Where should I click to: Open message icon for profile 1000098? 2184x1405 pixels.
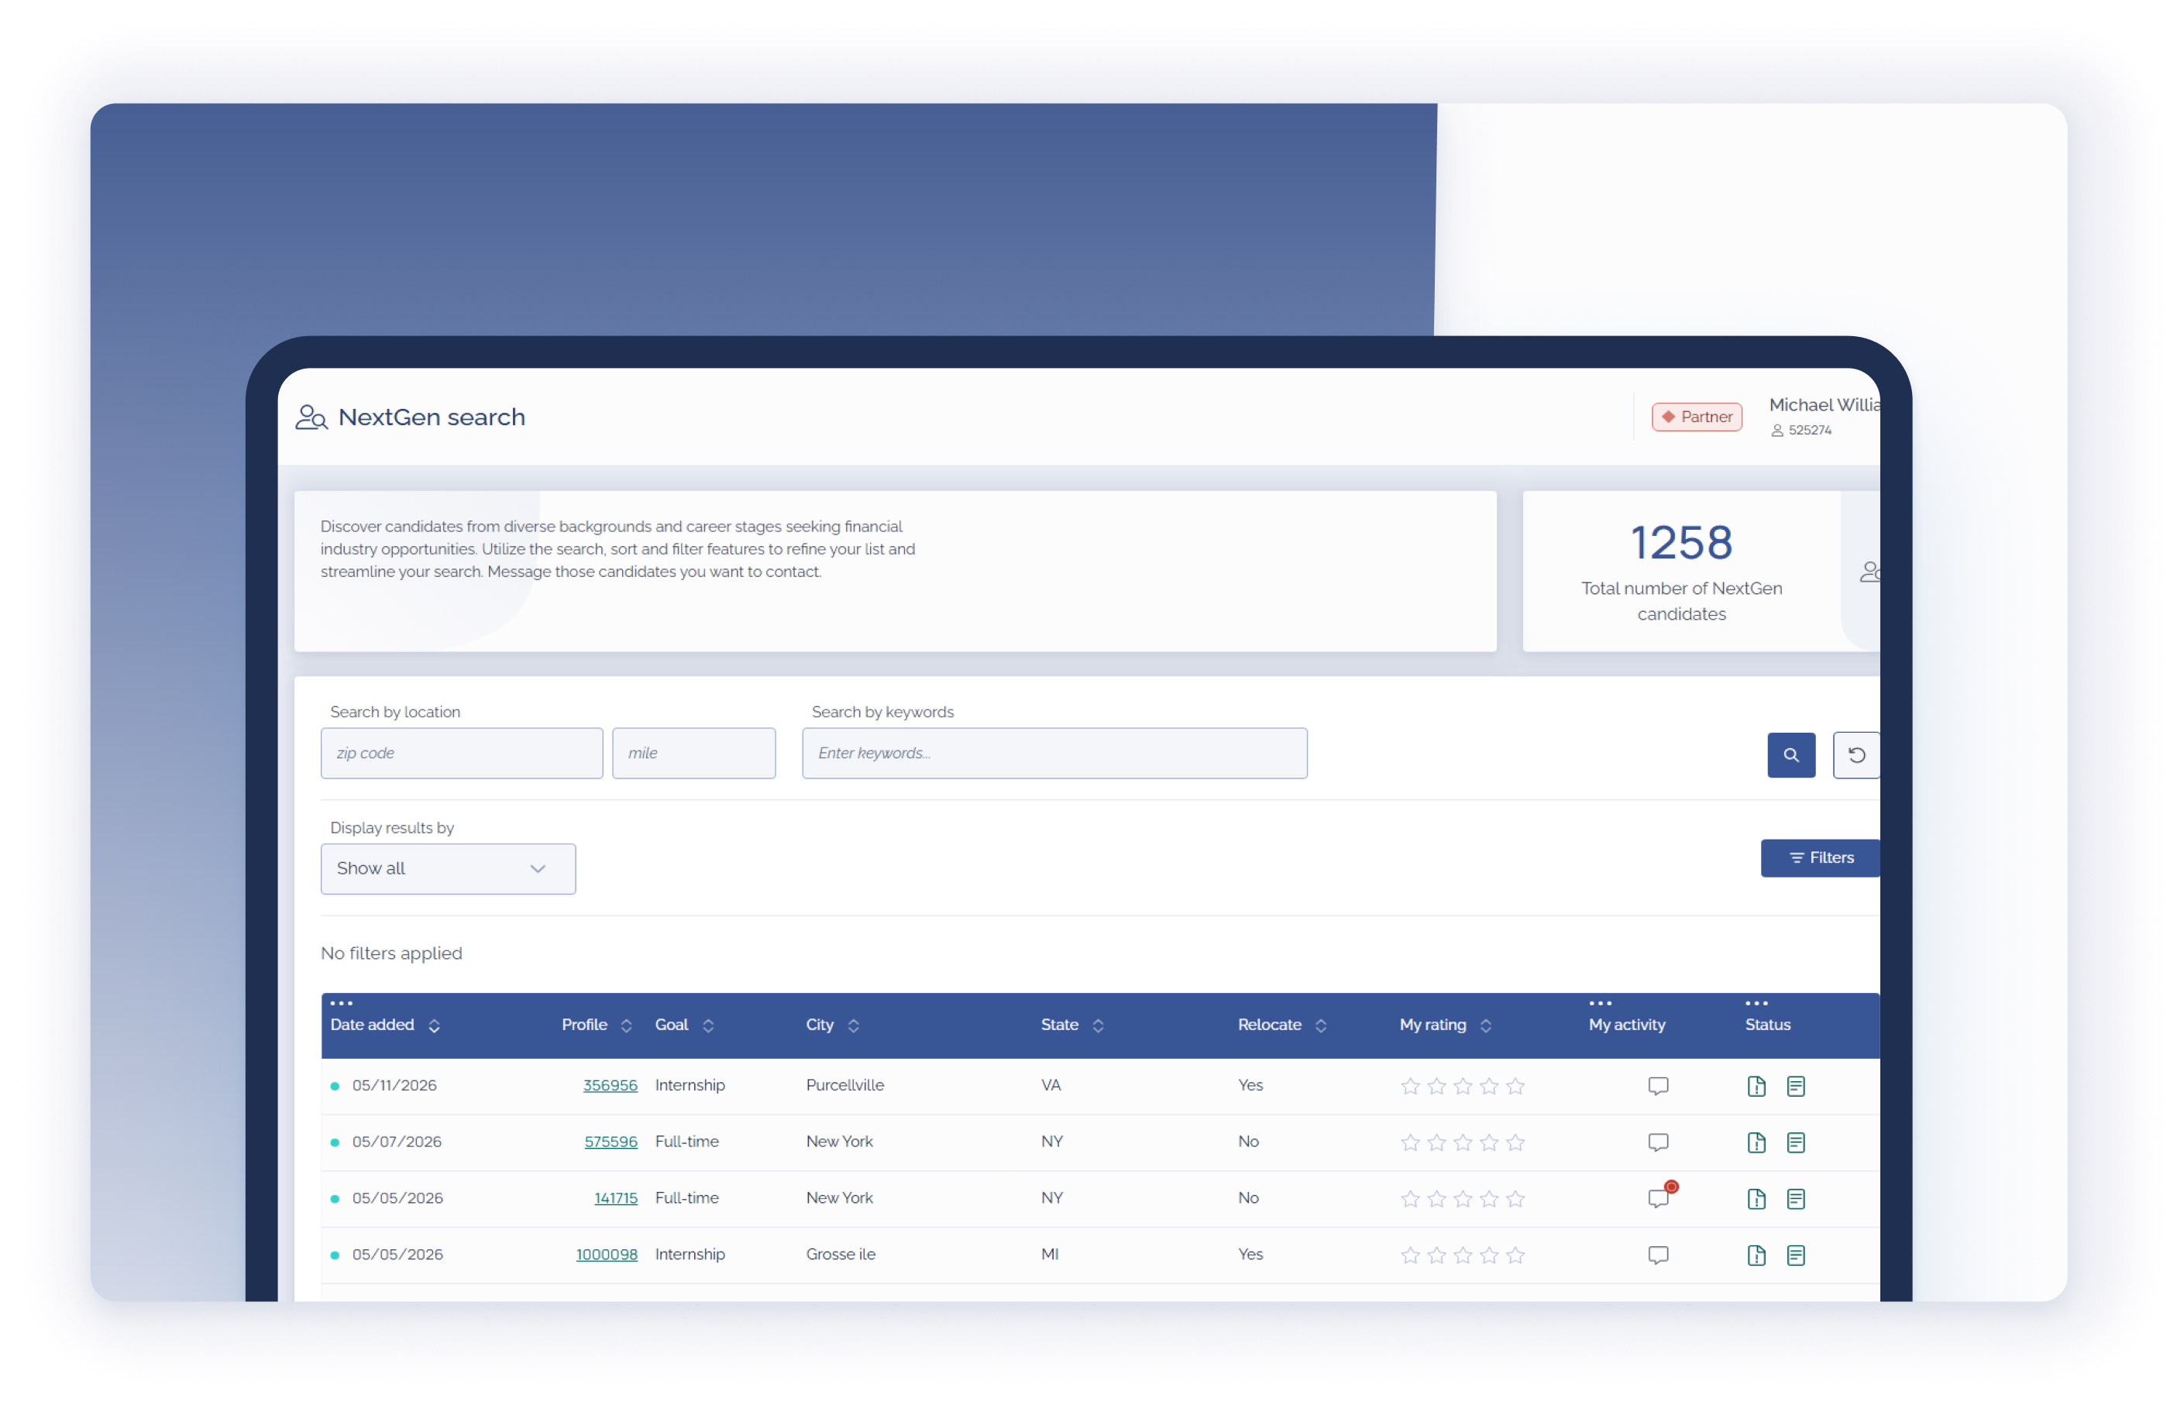coord(1657,1256)
